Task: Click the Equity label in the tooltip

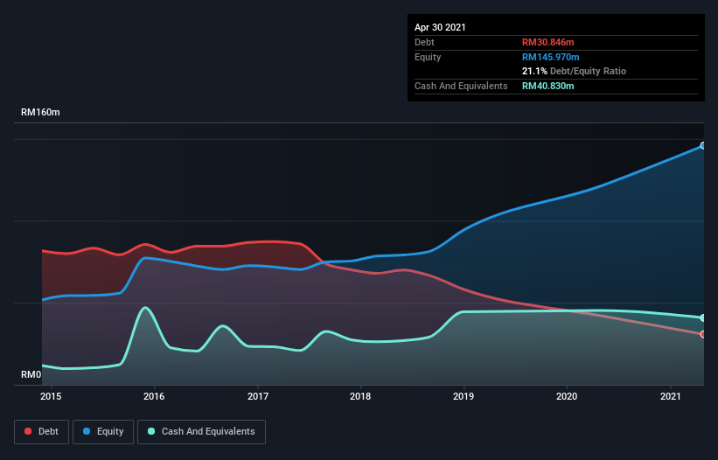Action: [428, 57]
